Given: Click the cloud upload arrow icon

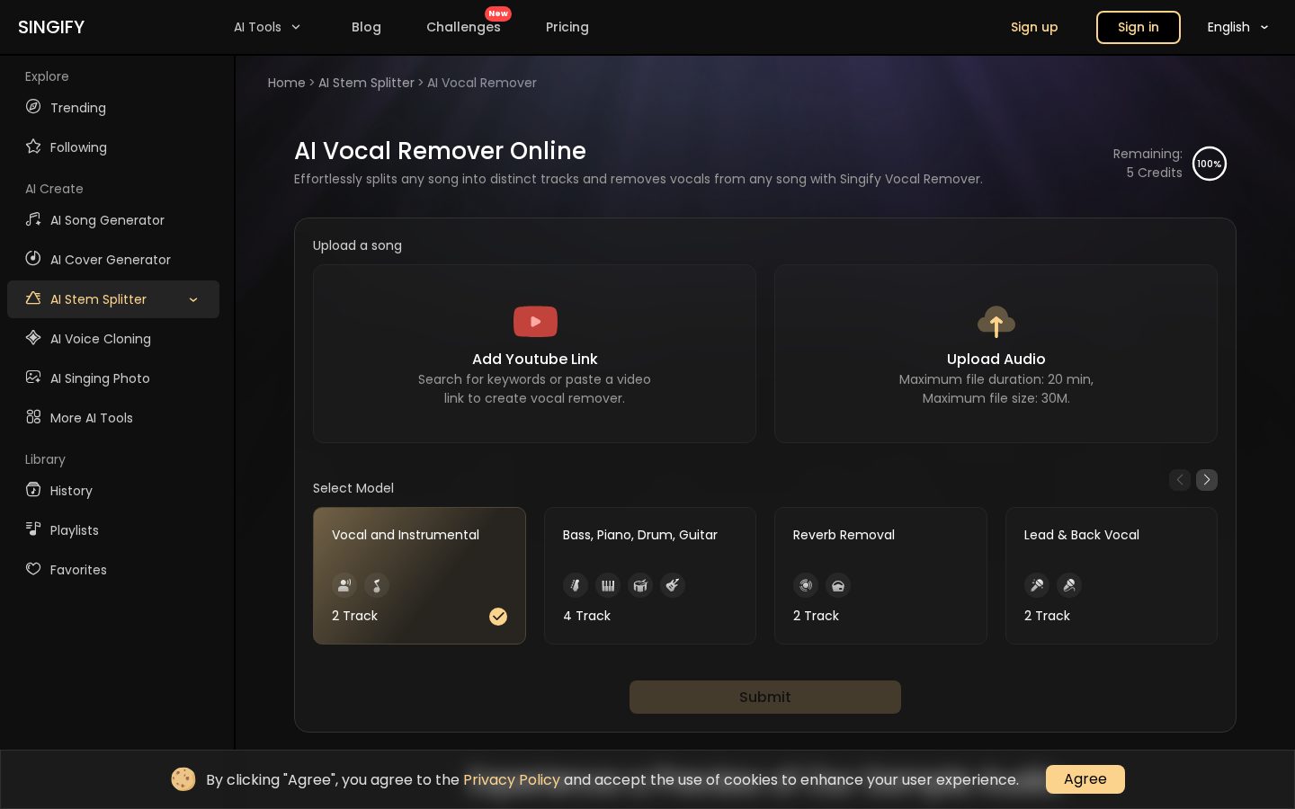Looking at the screenshot, I should click(996, 322).
